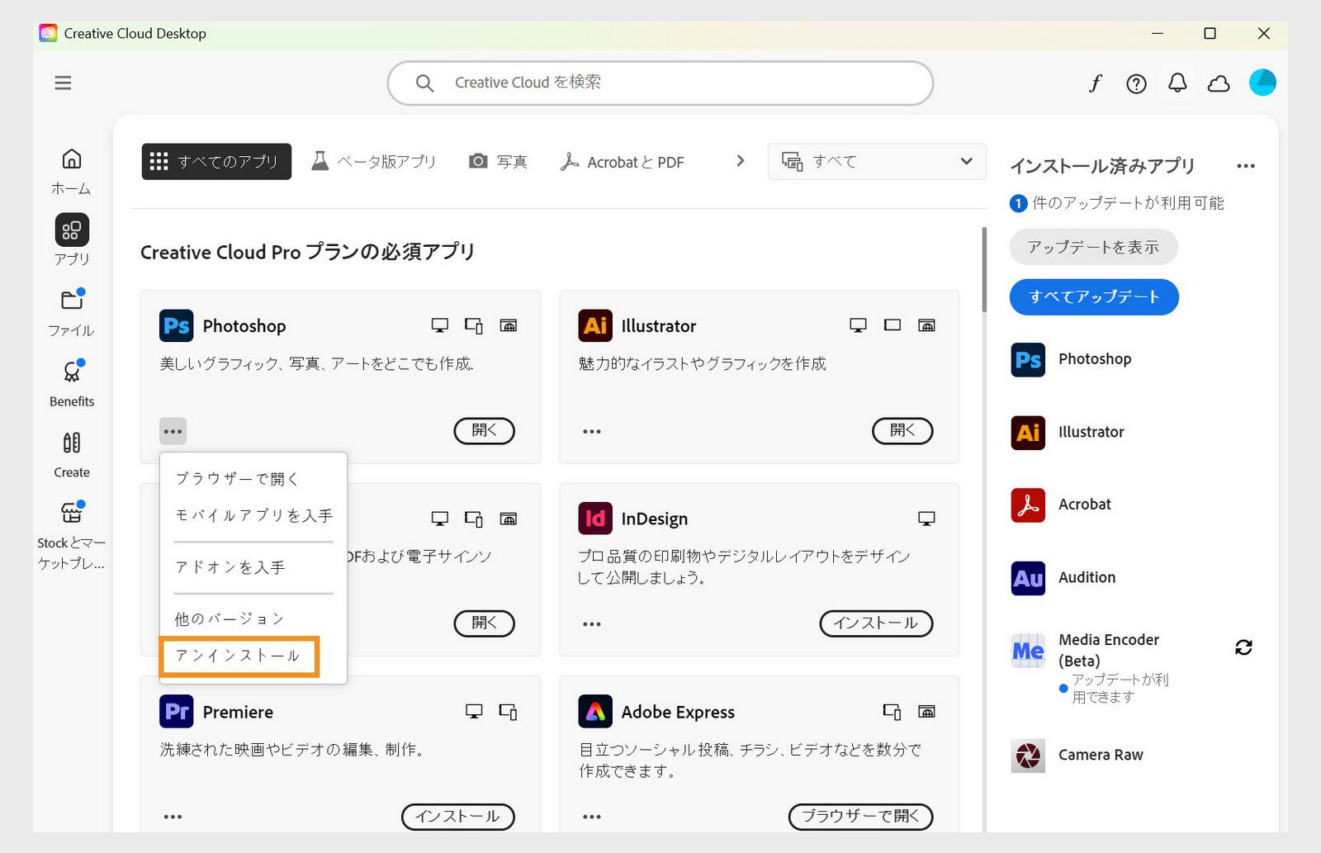
Task: Click インストール on the InDesign card
Action: (875, 623)
